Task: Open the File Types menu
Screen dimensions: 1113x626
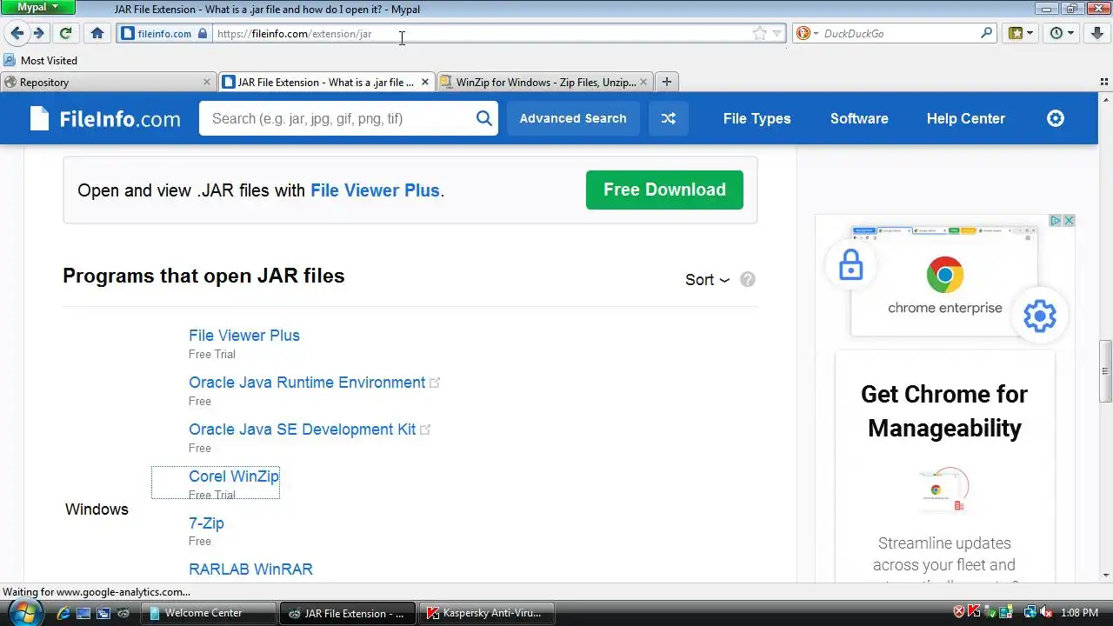Action: pyautogui.click(x=756, y=118)
